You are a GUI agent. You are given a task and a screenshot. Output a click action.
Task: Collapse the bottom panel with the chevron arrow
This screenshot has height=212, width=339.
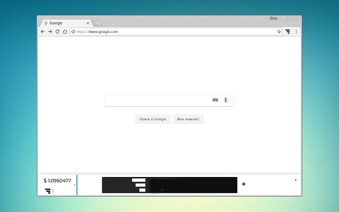[x=75, y=185]
